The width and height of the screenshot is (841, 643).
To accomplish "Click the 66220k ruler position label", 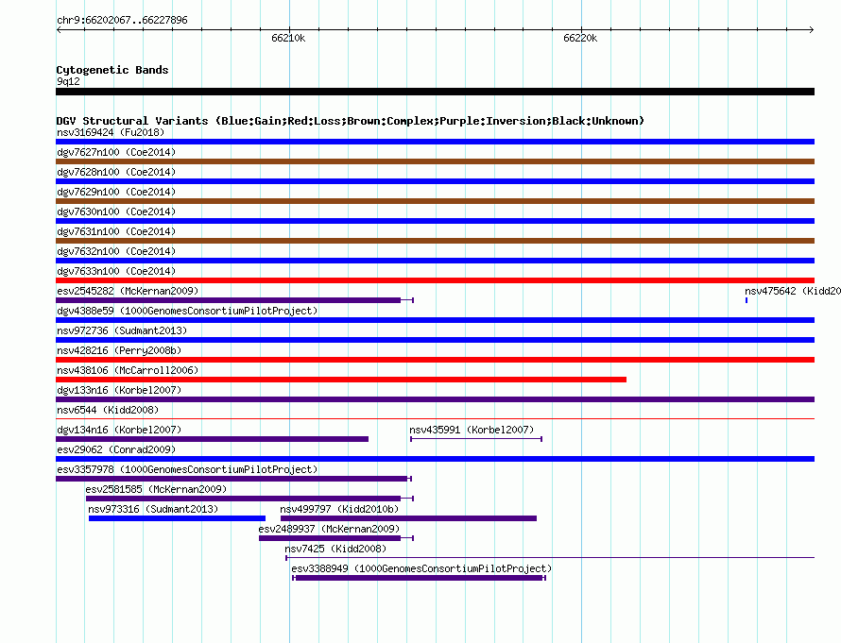I will [580, 38].
